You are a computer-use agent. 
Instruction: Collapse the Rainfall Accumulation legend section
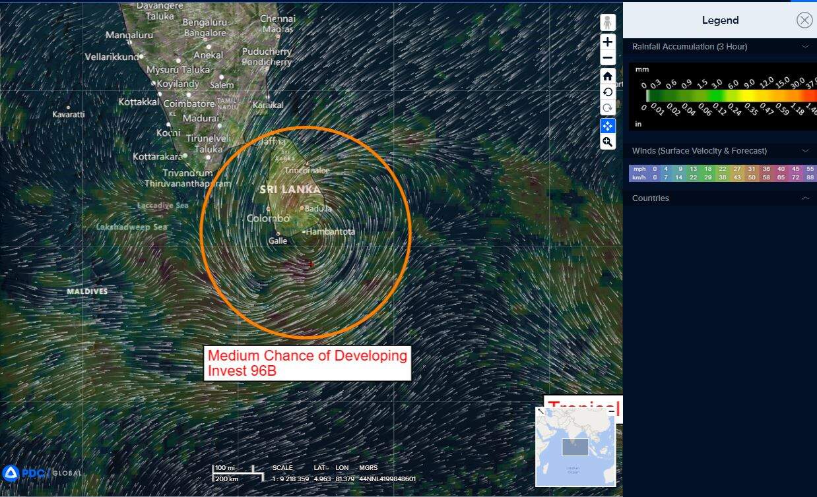pyautogui.click(x=805, y=47)
